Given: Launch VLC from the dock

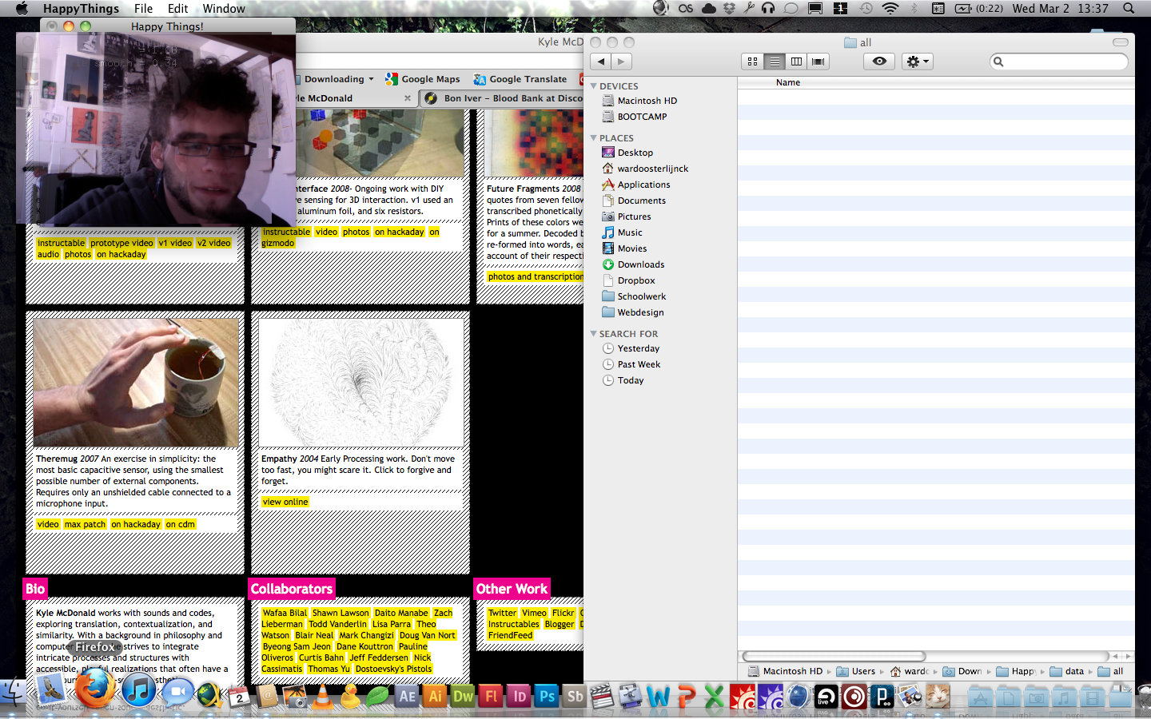Looking at the screenshot, I should click(x=323, y=697).
